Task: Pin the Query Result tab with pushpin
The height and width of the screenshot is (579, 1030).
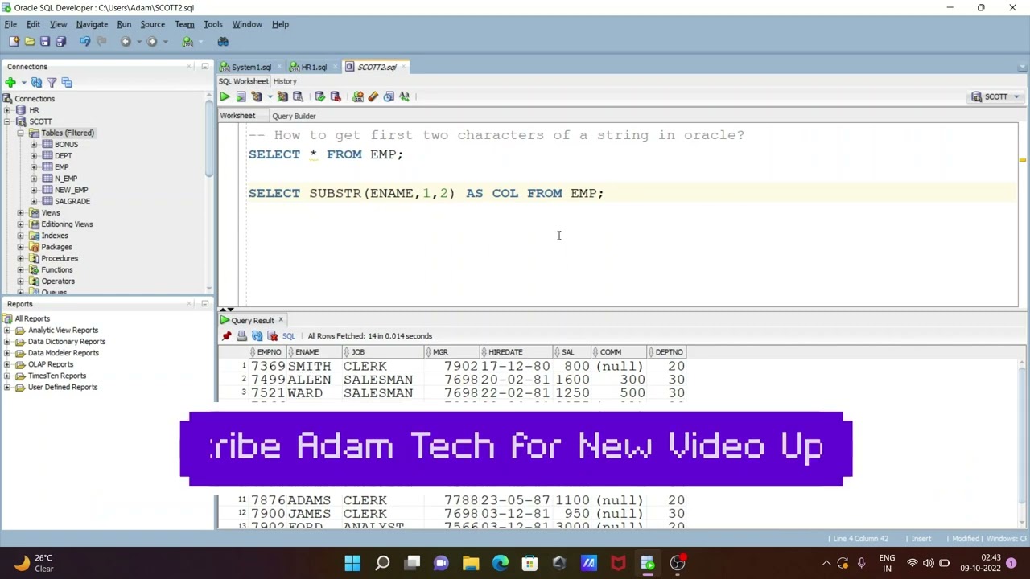Action: tap(227, 336)
